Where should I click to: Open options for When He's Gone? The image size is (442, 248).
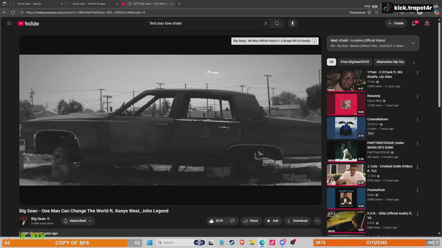click(417, 143)
